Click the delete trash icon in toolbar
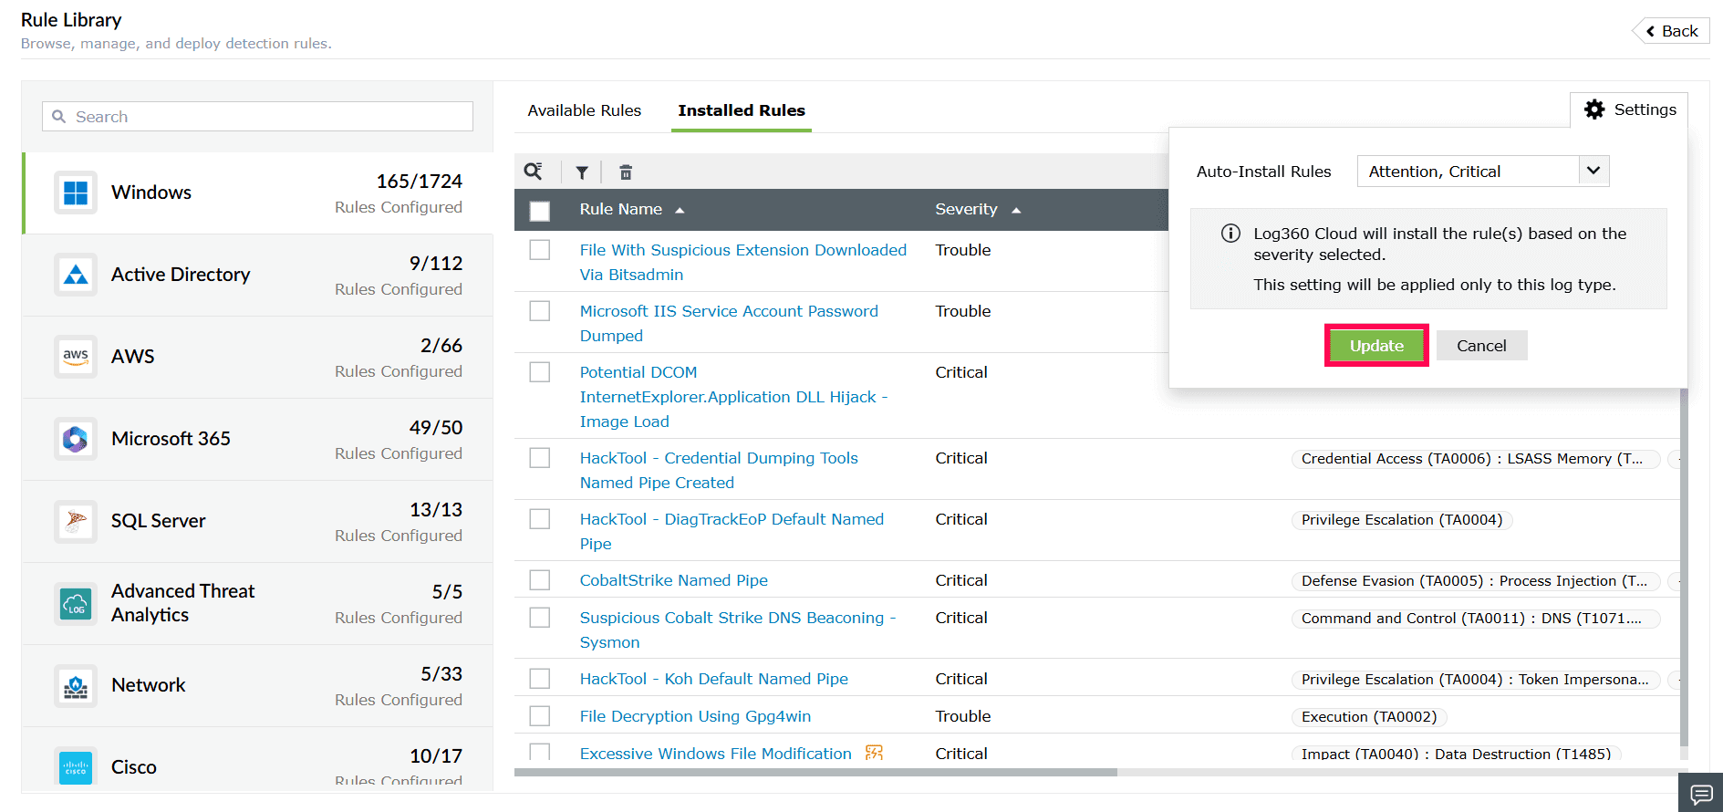Viewport: 1723px width, 812px height. click(x=626, y=172)
